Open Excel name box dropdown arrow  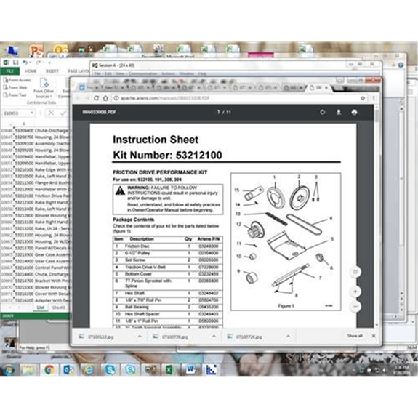[x=32, y=113]
